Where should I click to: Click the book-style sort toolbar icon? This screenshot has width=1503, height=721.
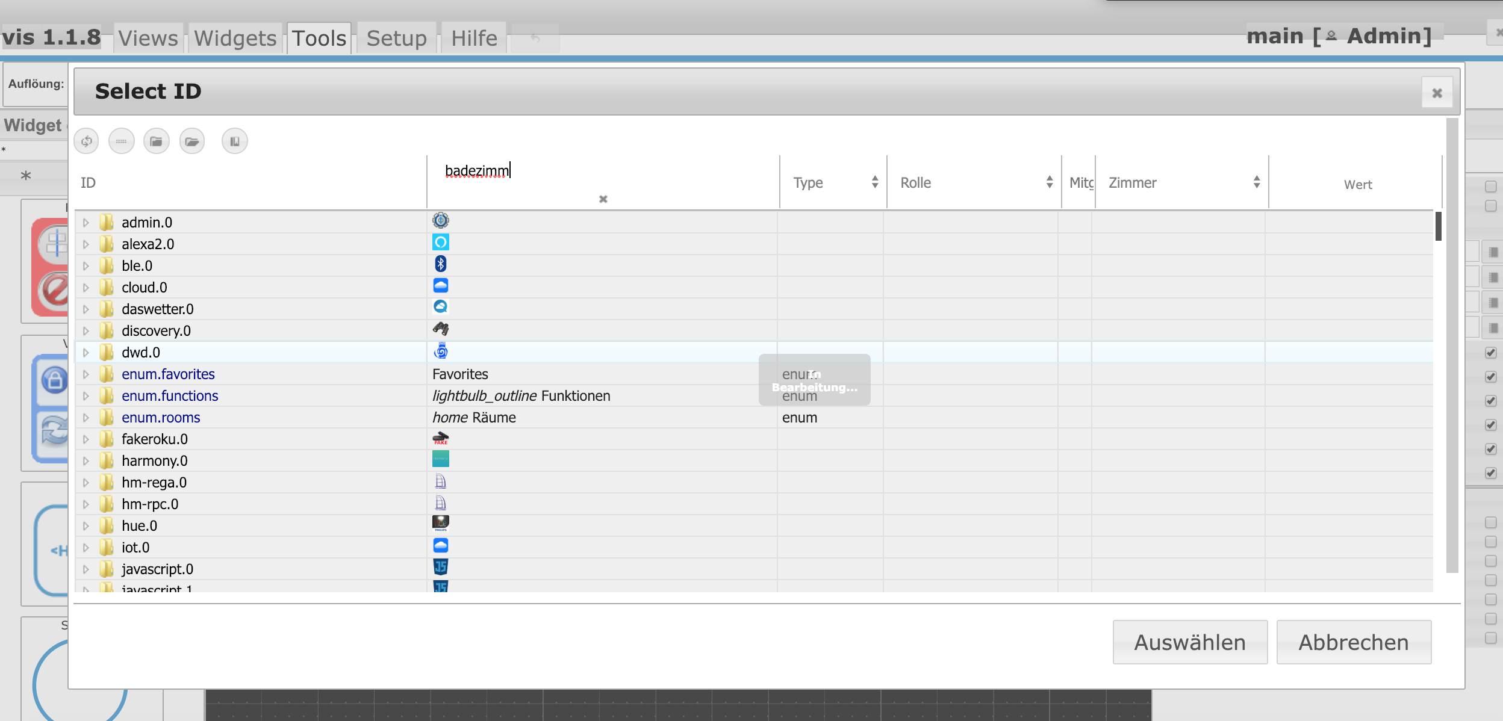pos(235,141)
